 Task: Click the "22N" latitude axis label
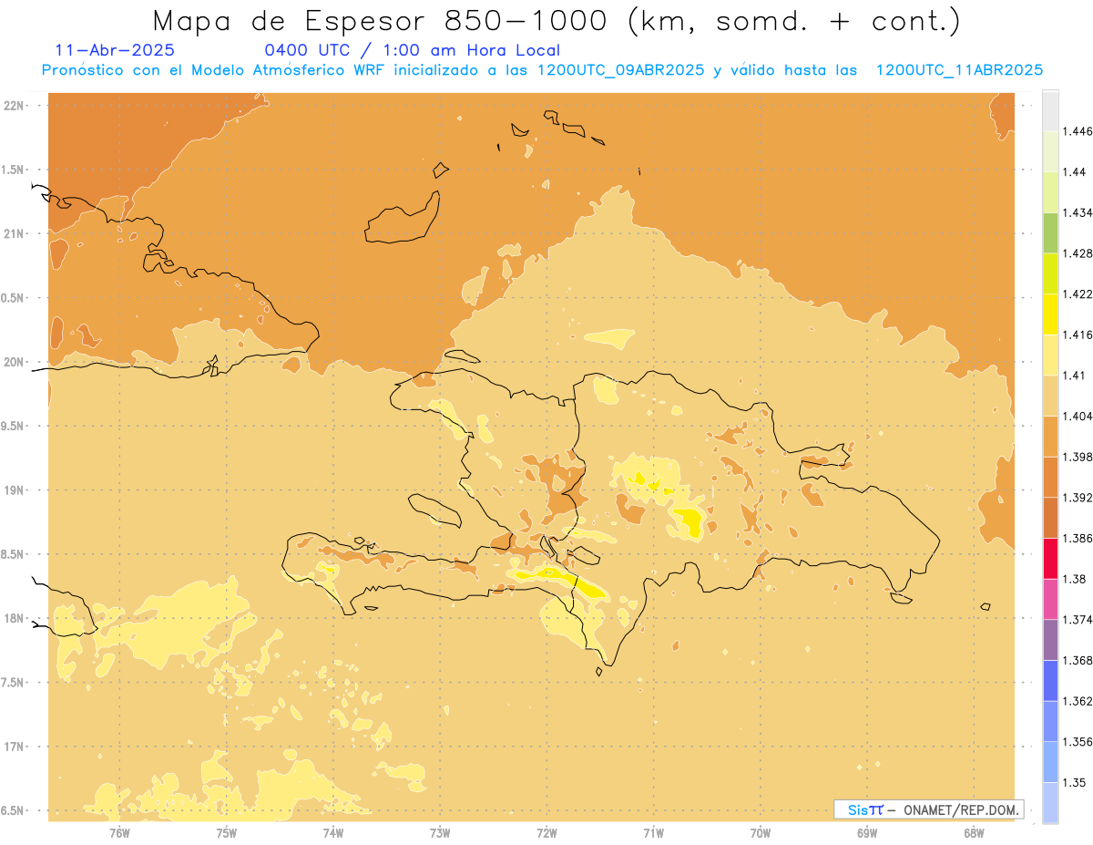tap(15, 106)
